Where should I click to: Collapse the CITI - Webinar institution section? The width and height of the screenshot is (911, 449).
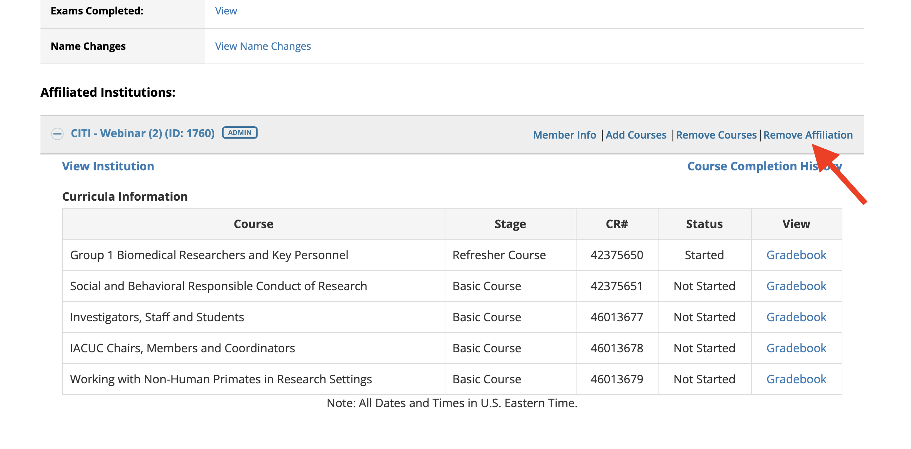(x=57, y=134)
